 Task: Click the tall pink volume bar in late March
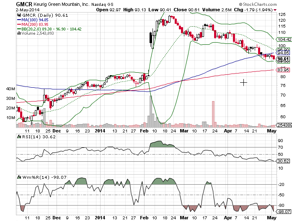[213, 114]
